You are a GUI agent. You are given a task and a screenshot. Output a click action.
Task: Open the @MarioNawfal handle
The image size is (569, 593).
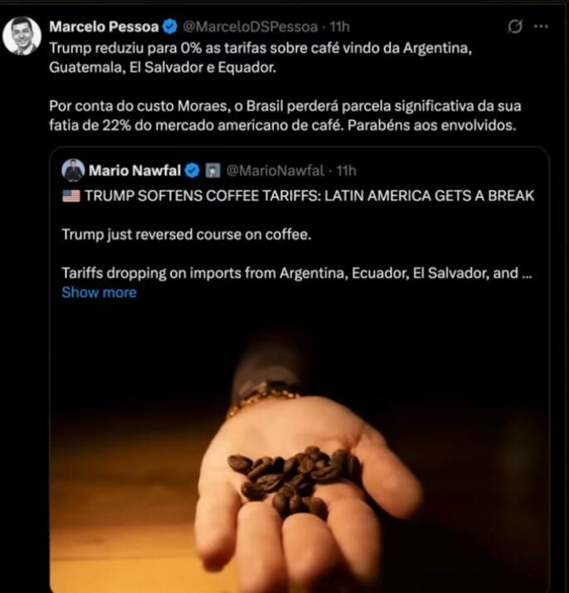[x=275, y=171]
